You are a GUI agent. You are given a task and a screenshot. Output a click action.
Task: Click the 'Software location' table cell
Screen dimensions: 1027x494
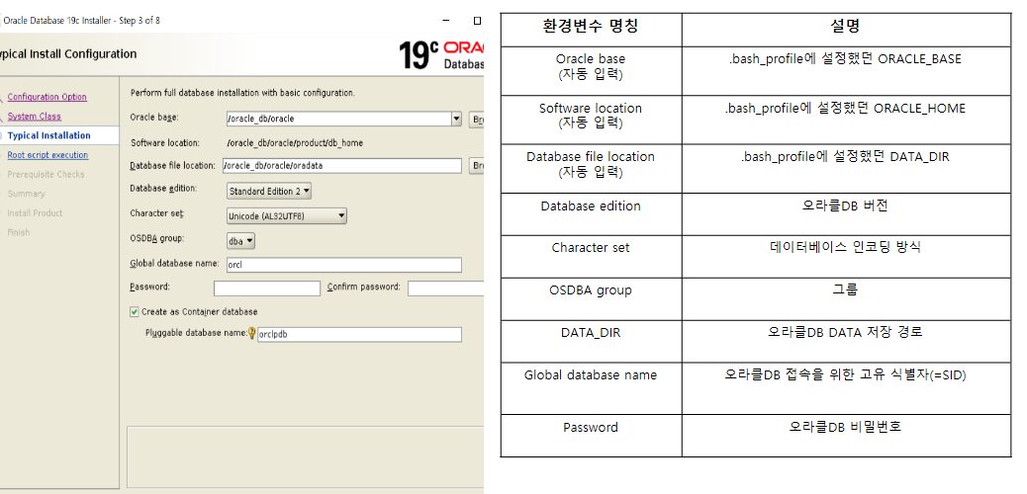point(591,120)
